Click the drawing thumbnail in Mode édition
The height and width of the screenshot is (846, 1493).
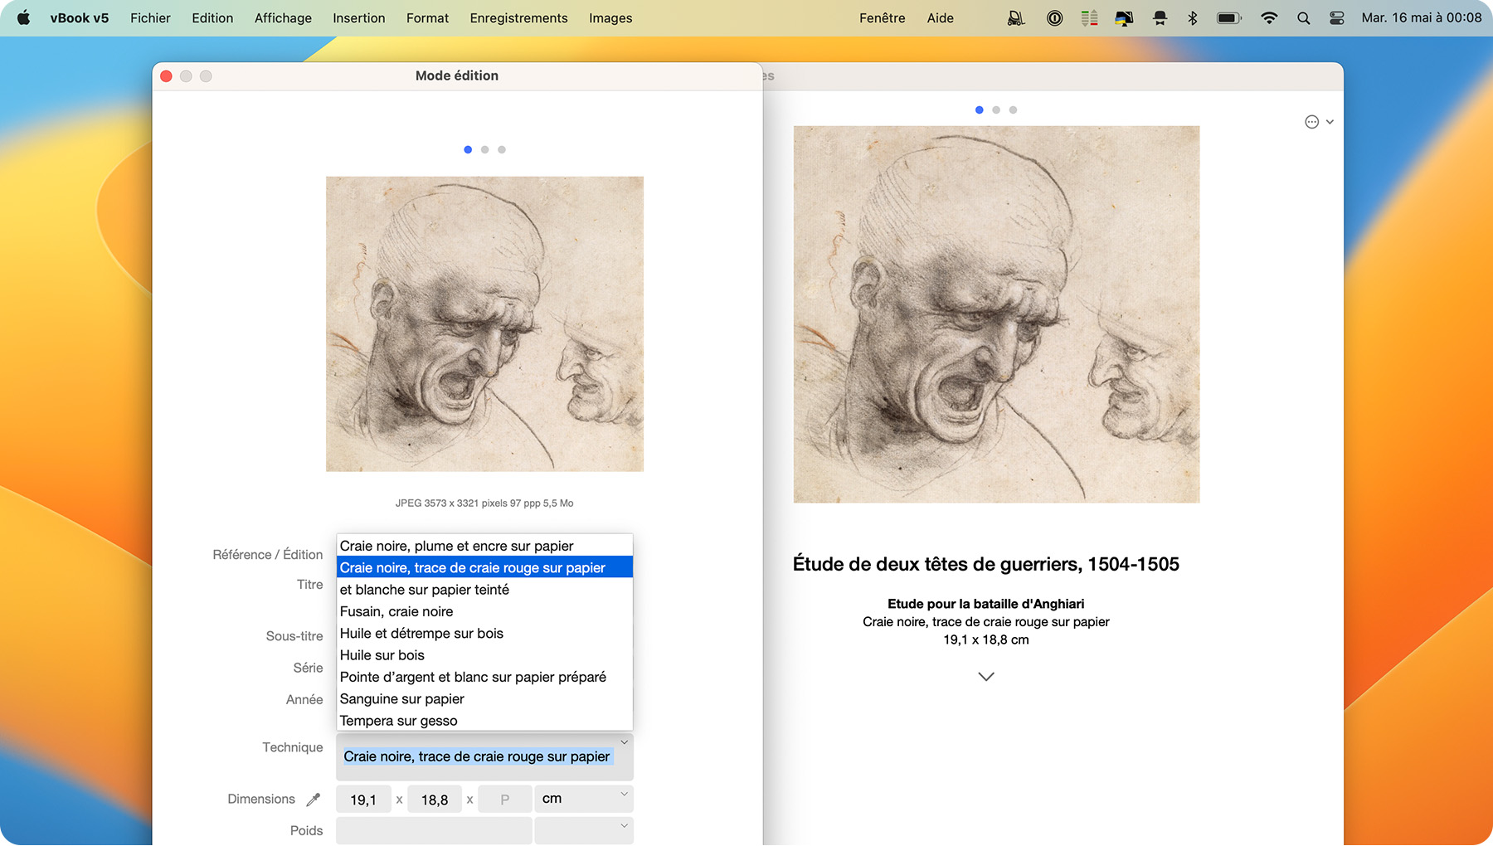coord(484,324)
